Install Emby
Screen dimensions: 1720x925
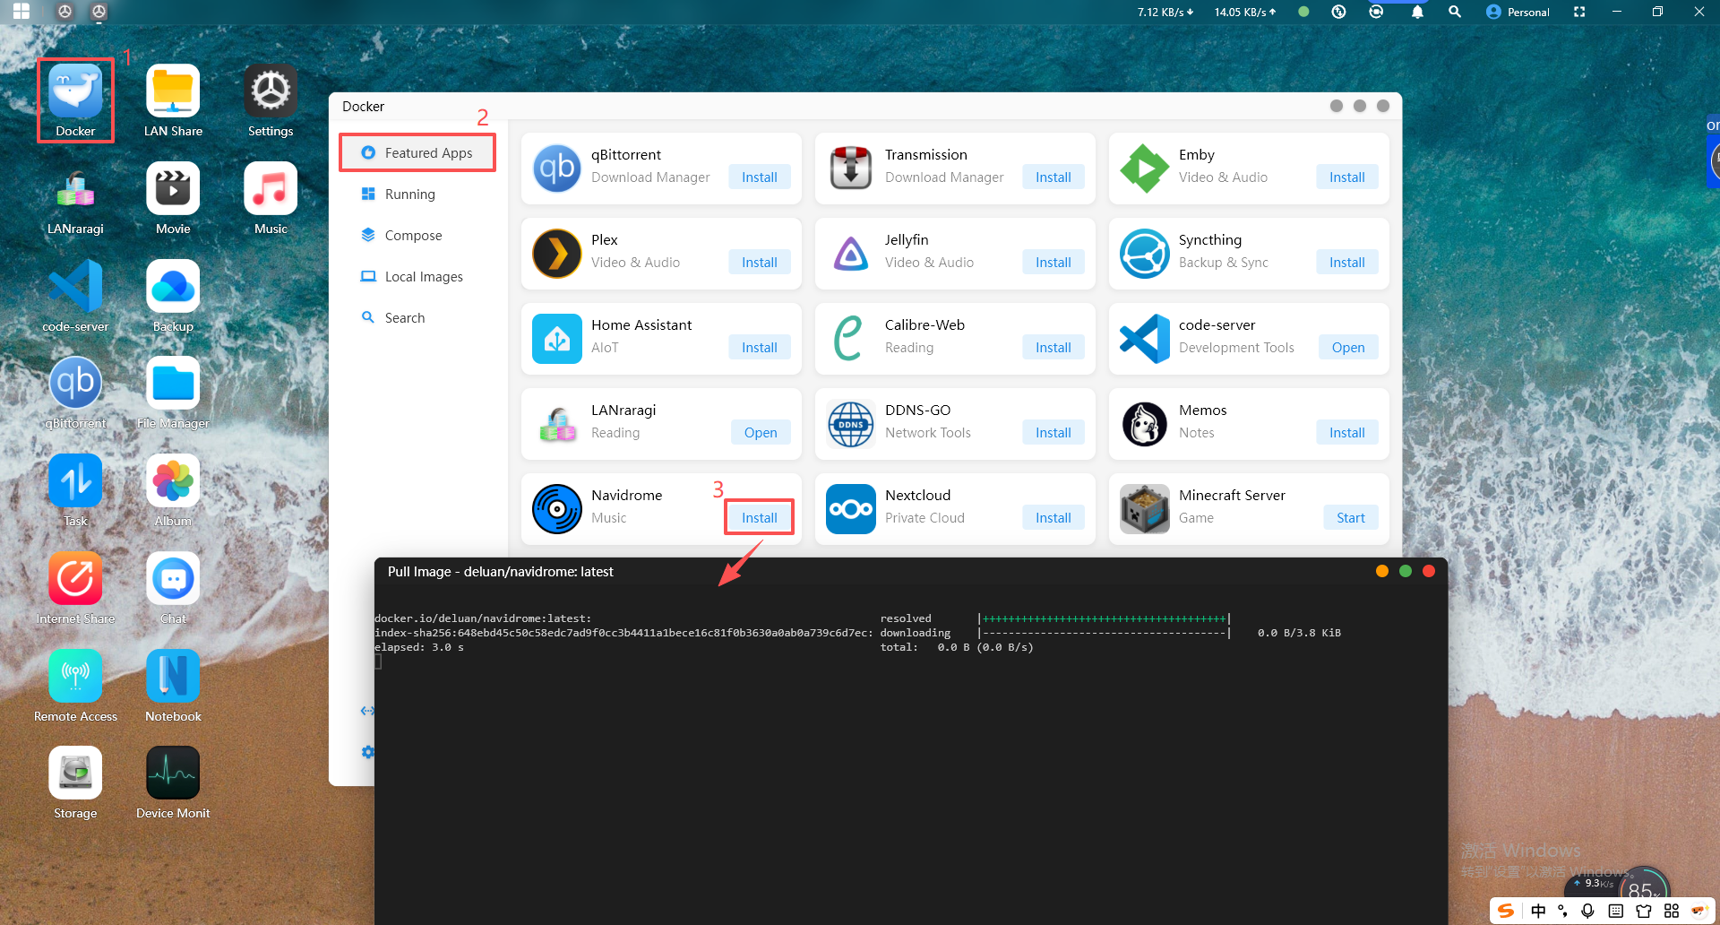coord(1347,177)
